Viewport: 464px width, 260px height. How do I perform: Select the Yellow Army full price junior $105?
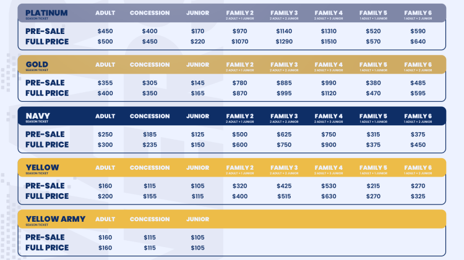click(197, 248)
